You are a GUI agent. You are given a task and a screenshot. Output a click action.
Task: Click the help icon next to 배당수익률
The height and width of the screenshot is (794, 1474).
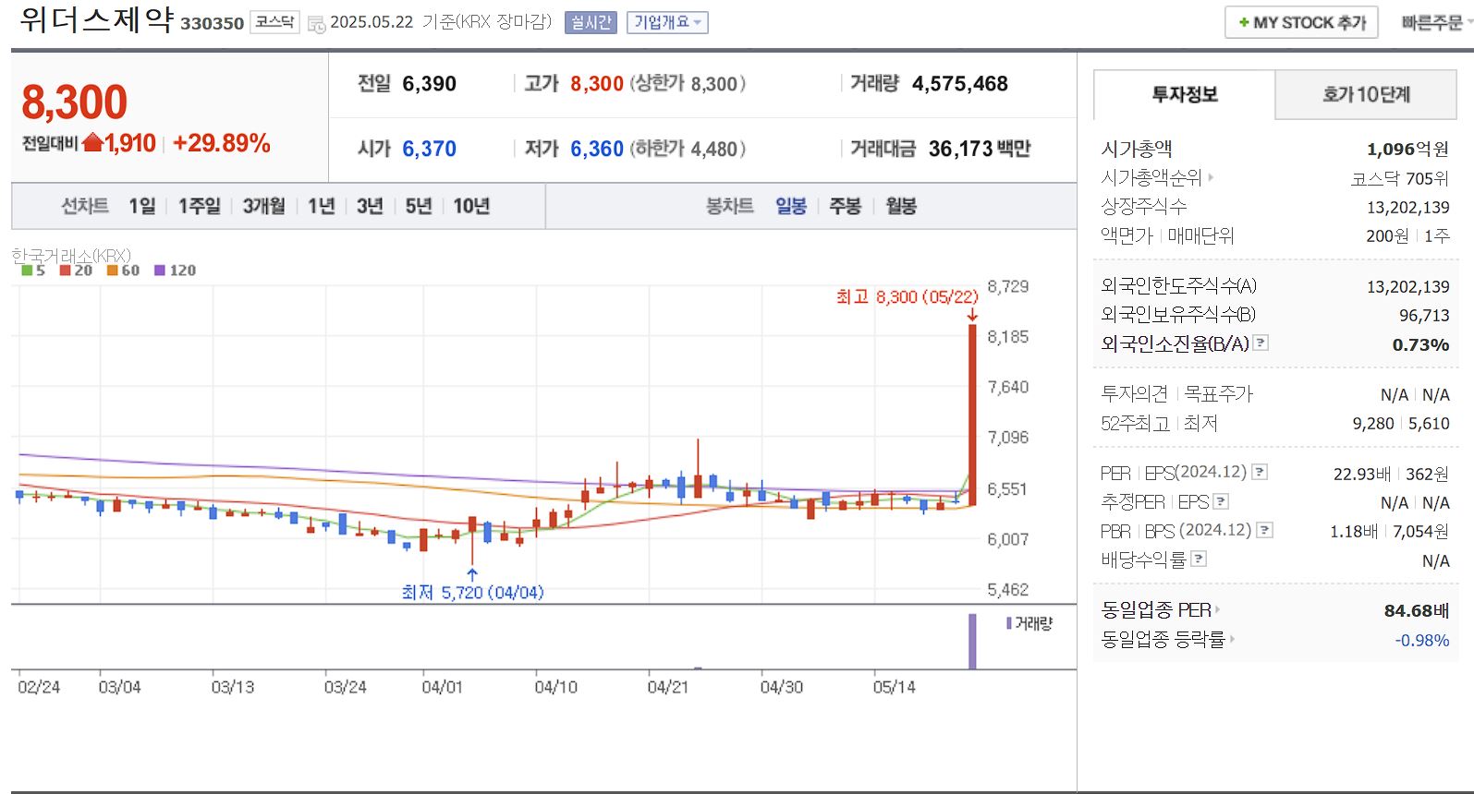[1199, 559]
